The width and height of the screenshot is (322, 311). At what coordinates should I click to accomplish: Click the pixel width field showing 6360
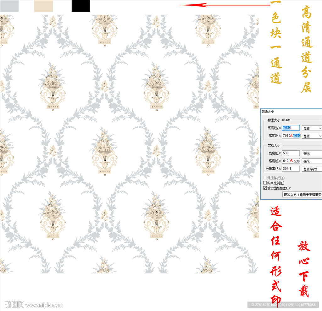point(291,128)
